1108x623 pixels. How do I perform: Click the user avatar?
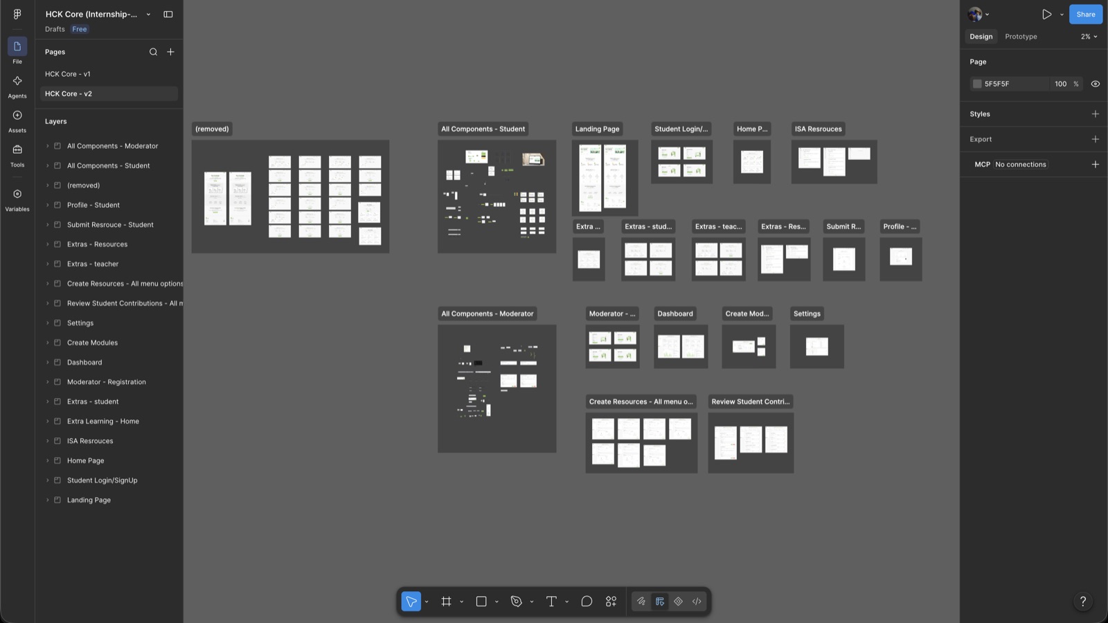click(975, 14)
